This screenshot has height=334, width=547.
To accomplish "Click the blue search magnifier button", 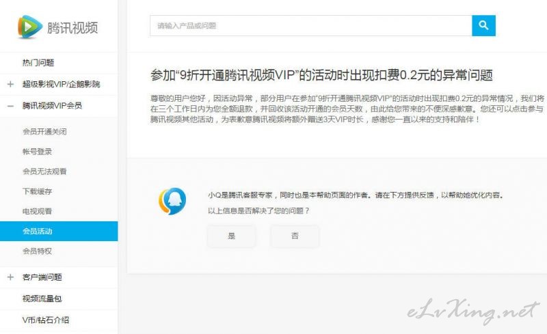I will tap(483, 25).
